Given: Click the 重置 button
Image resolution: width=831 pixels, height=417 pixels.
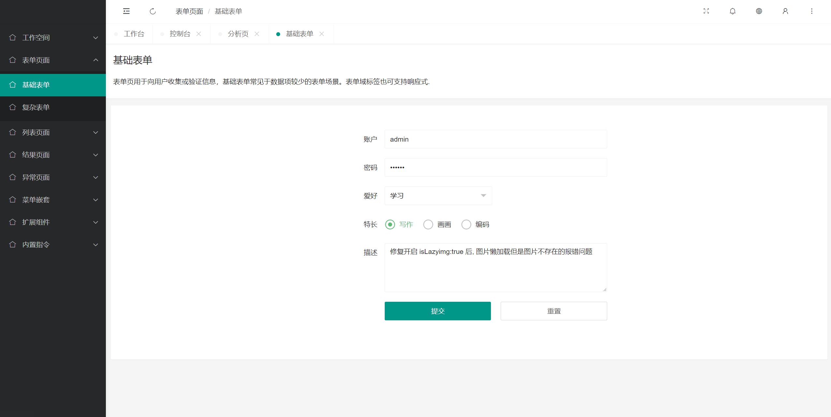Looking at the screenshot, I should [553, 311].
